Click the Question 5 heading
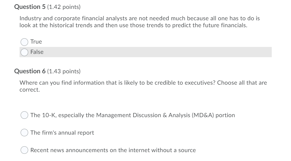 [x=30, y=6]
